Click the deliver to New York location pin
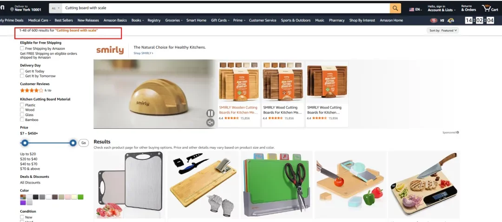Viewport: 502px width, 222px height. click(x=12, y=10)
